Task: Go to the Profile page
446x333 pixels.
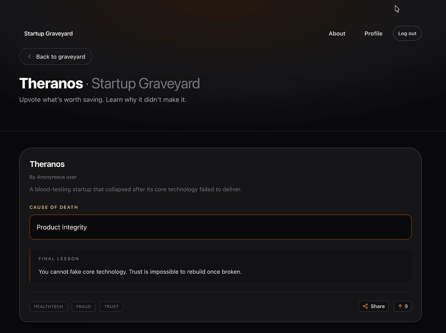Action: [373, 33]
